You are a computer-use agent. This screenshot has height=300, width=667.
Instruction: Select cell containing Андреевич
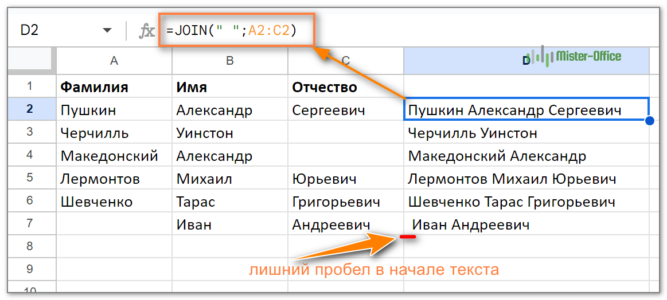point(345,224)
